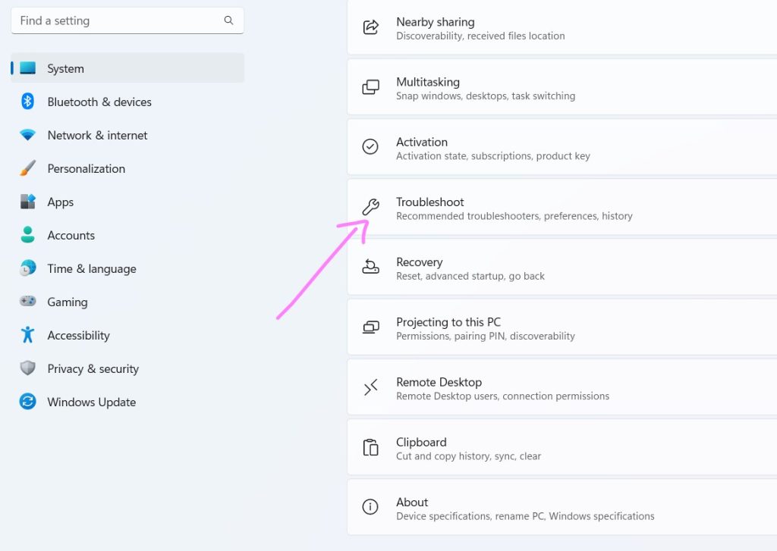Open the Personalization section
Screen dimensions: 777x551
[x=86, y=168]
